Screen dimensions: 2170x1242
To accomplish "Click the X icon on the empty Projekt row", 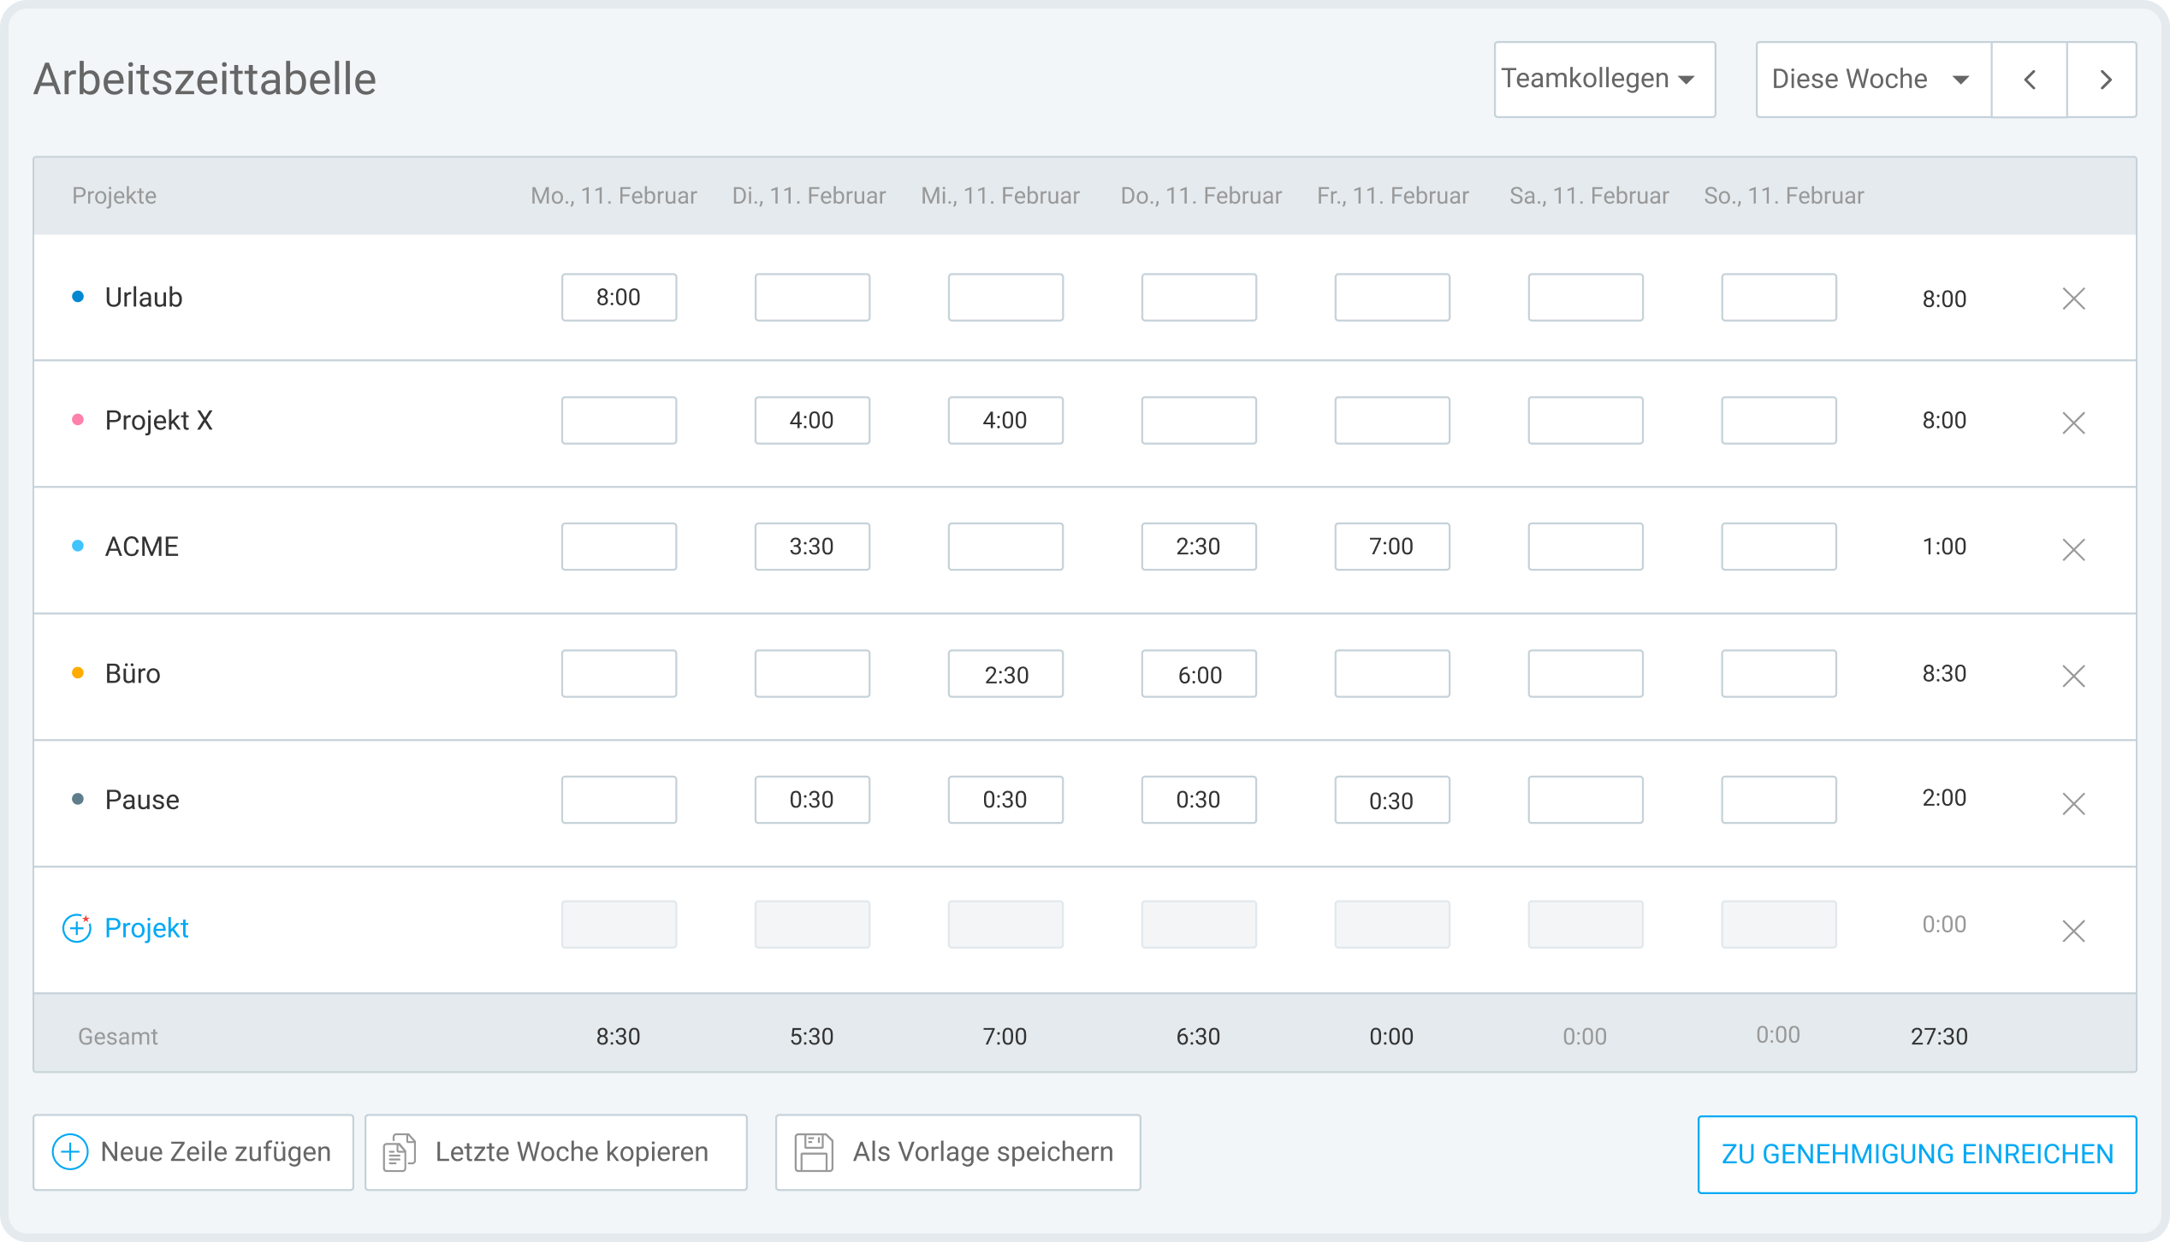I will pyautogui.click(x=2074, y=931).
